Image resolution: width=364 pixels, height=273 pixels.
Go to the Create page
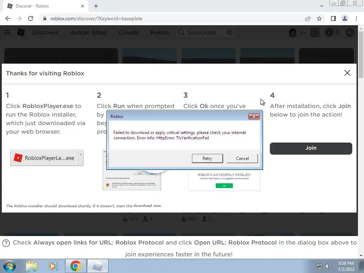point(128,32)
